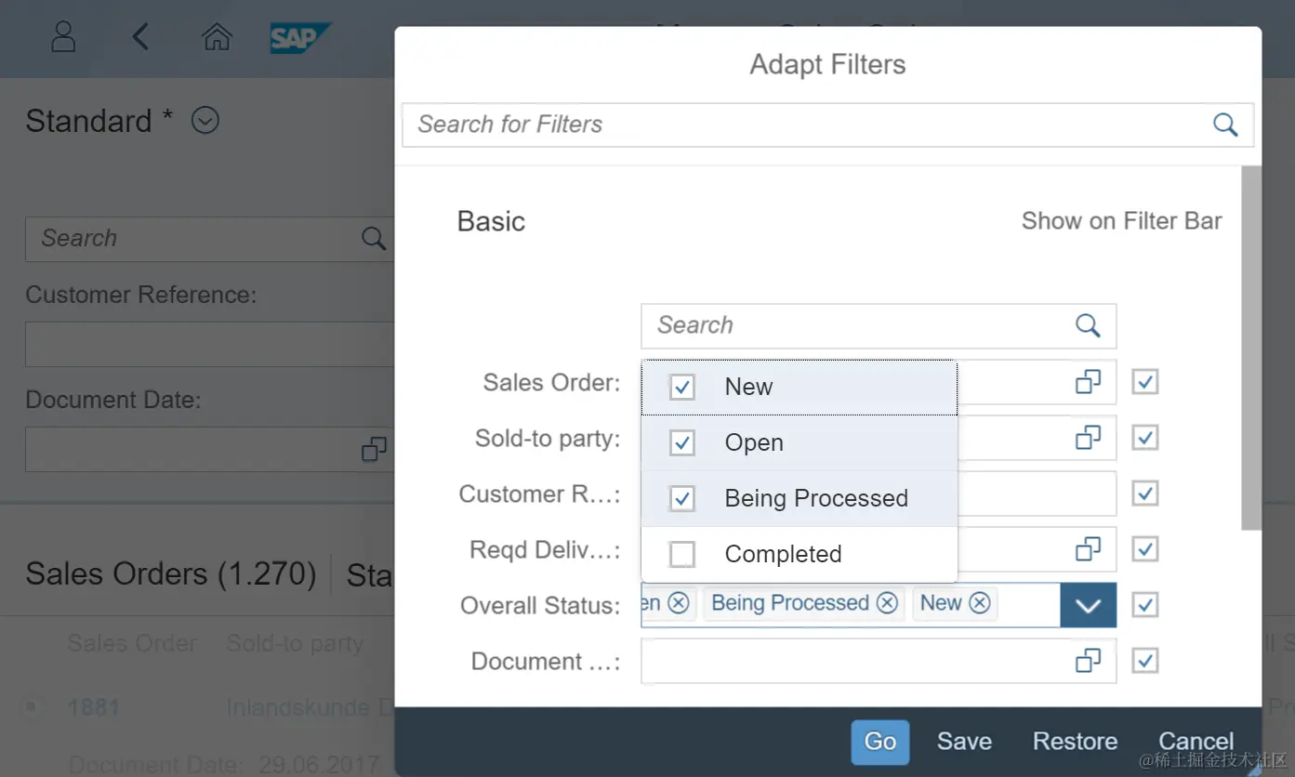Click the Search for Filters magnifier icon
The height and width of the screenshot is (777, 1295).
(1225, 125)
